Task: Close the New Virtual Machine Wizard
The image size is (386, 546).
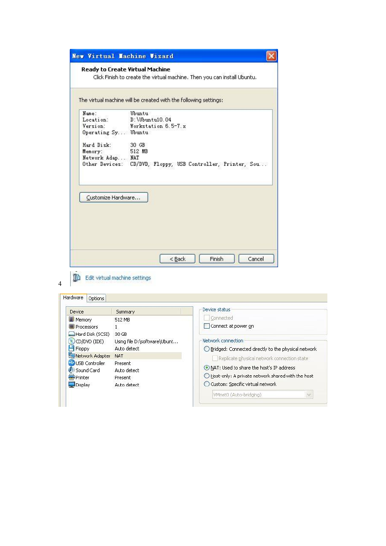Action: click(x=271, y=56)
